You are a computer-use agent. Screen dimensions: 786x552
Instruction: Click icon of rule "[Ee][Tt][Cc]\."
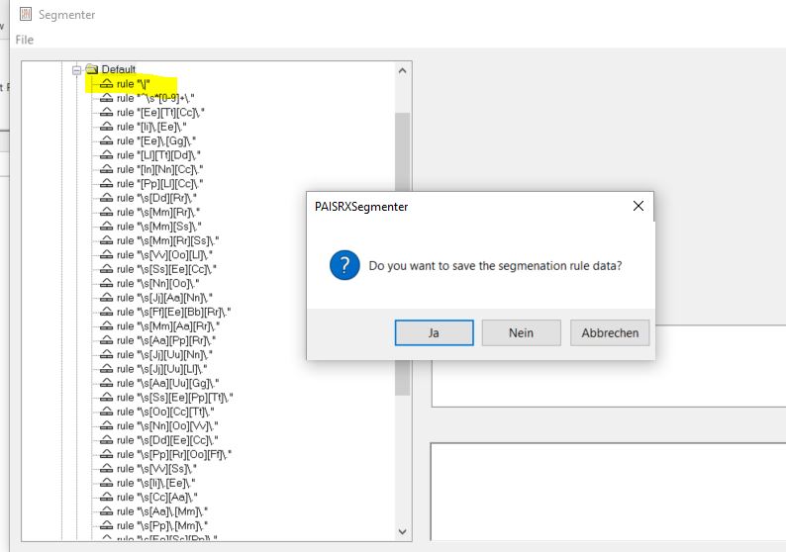pos(107,113)
